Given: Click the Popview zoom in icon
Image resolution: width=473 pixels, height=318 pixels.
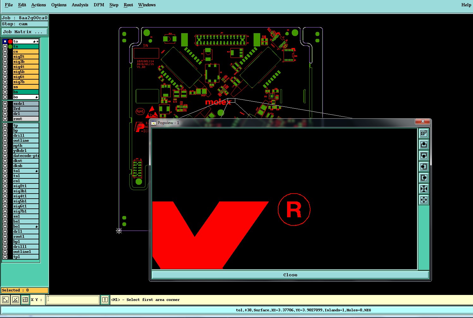Looking at the screenshot, I should coord(424,189).
